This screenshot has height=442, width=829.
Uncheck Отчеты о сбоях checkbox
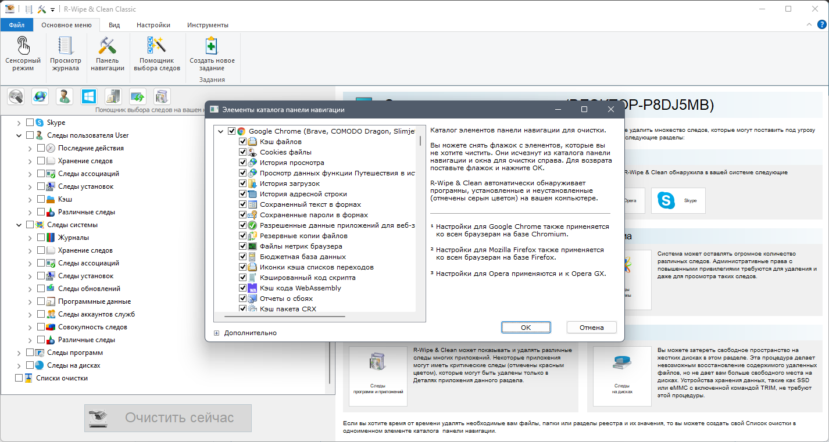(x=243, y=299)
